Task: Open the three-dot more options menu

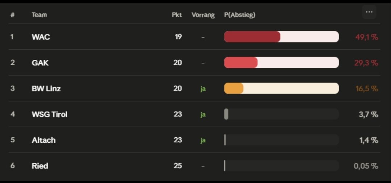Action: [x=369, y=12]
